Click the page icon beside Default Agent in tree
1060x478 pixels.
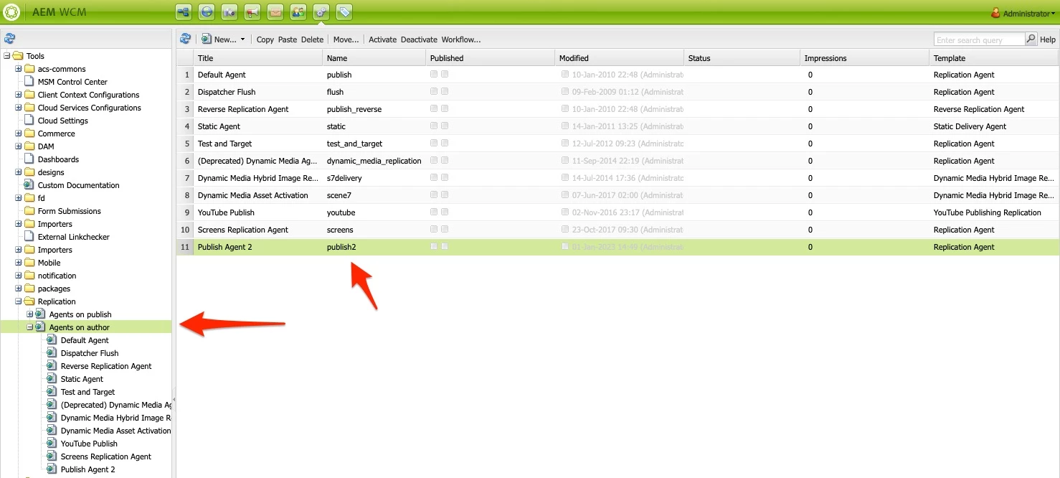[52, 340]
